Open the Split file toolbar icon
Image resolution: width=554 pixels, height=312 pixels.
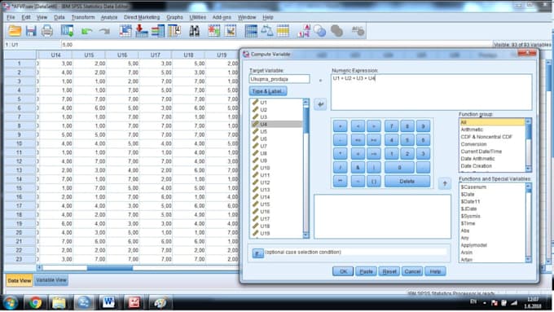point(251,31)
